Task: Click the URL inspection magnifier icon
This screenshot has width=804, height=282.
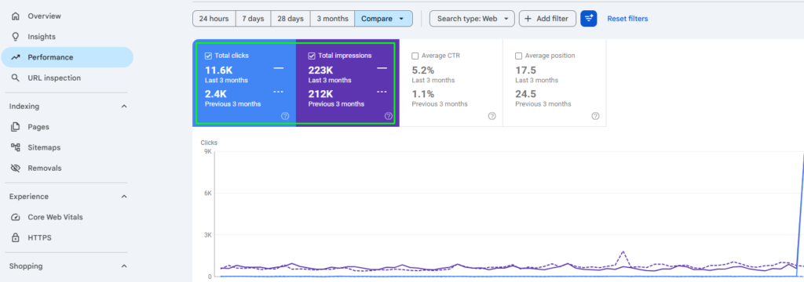Action: 16,78
